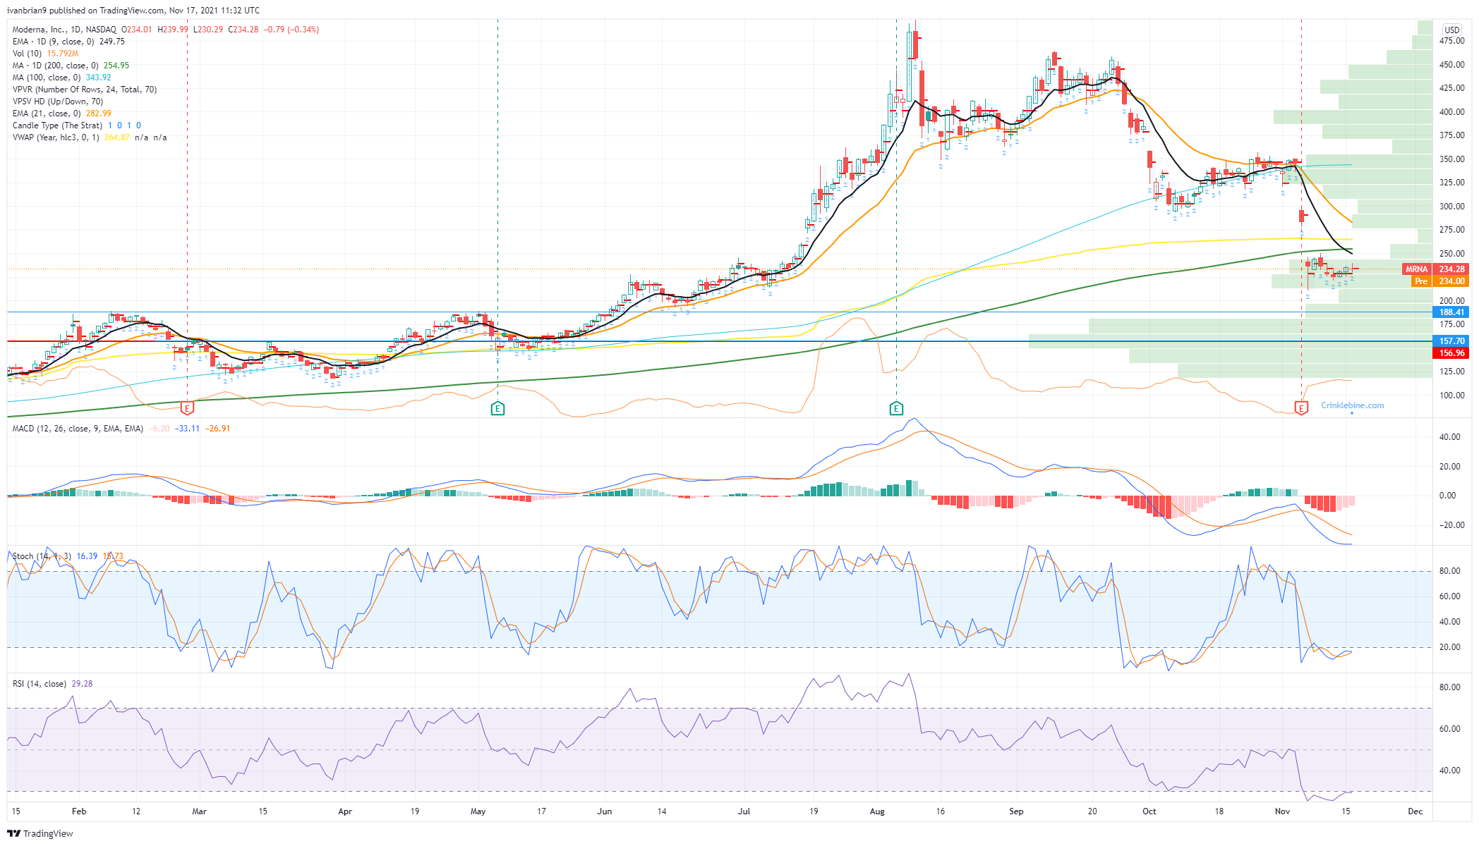
Task: Click the Dec label on time axis
Action: (x=1415, y=811)
